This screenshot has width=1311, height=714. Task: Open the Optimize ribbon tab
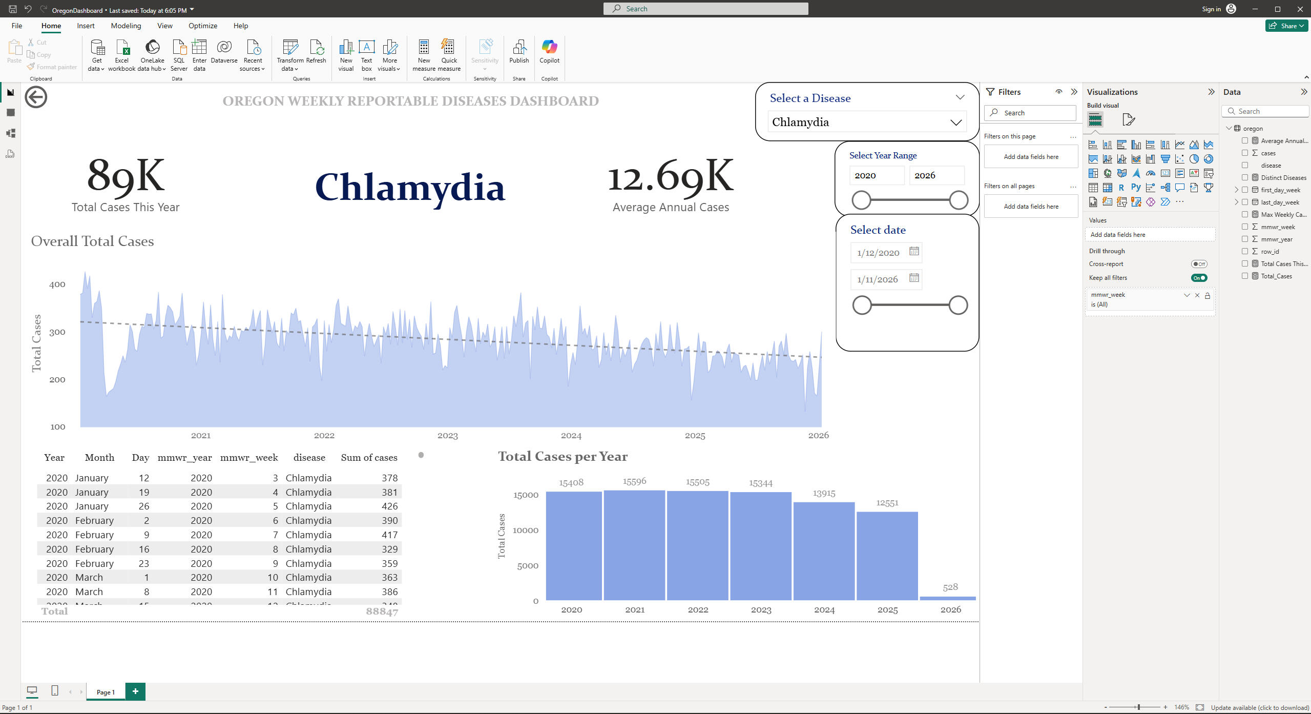202,26
